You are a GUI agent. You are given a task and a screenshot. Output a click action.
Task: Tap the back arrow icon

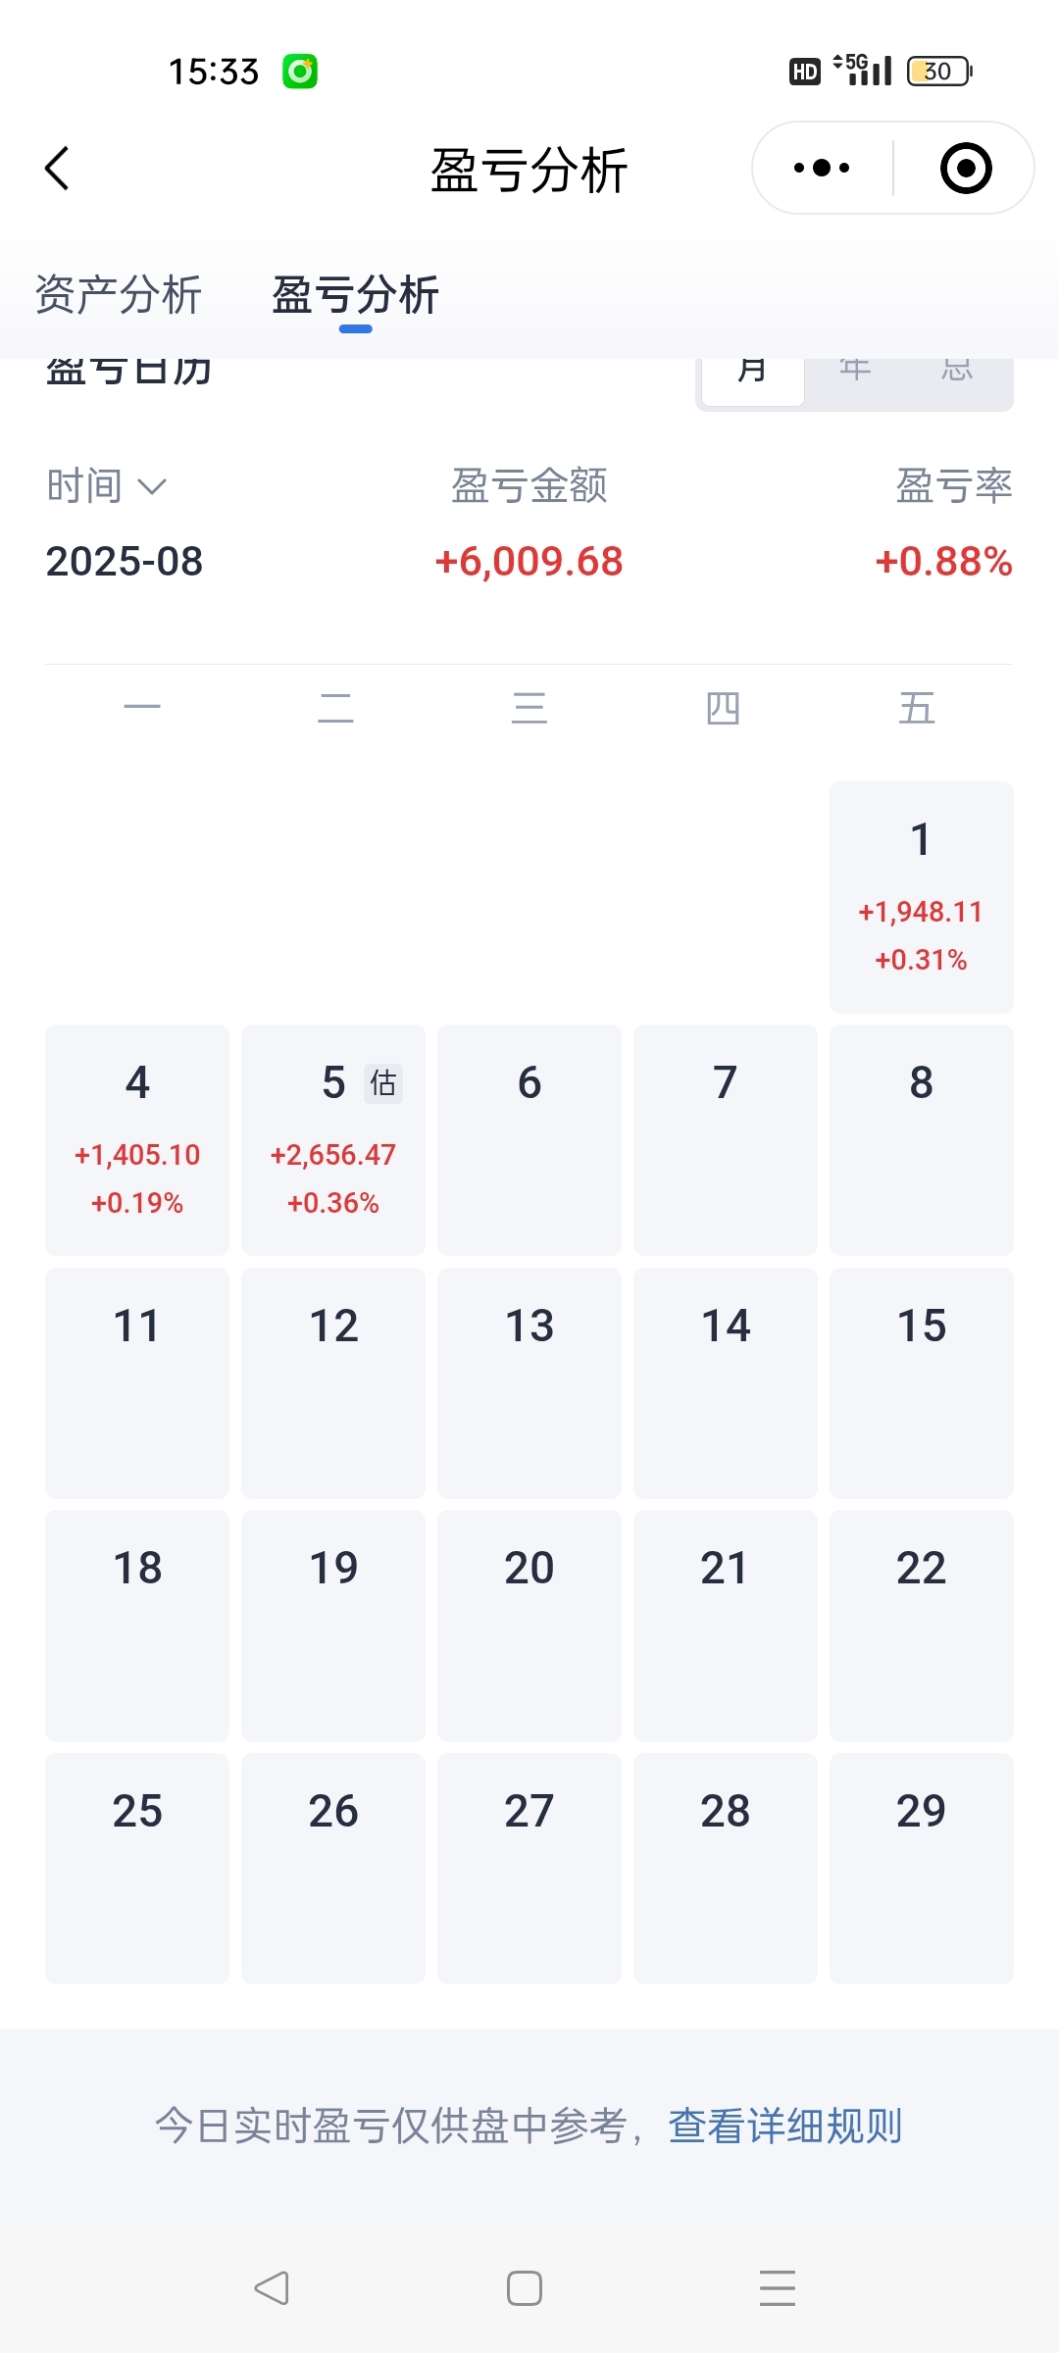[x=57, y=169]
